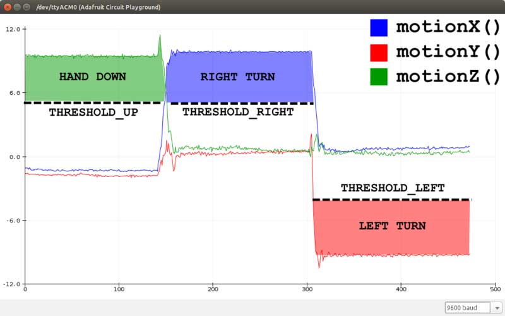Click the THRESHOLD_UP label

(93, 112)
